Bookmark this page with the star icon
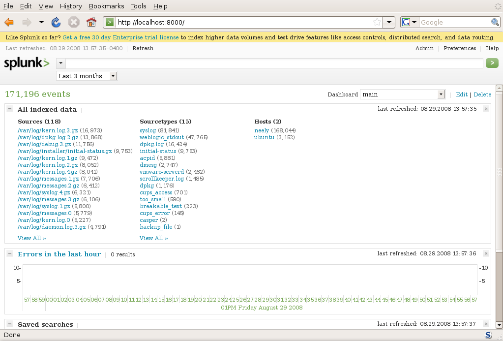This screenshot has width=503, height=341. tap(377, 22)
